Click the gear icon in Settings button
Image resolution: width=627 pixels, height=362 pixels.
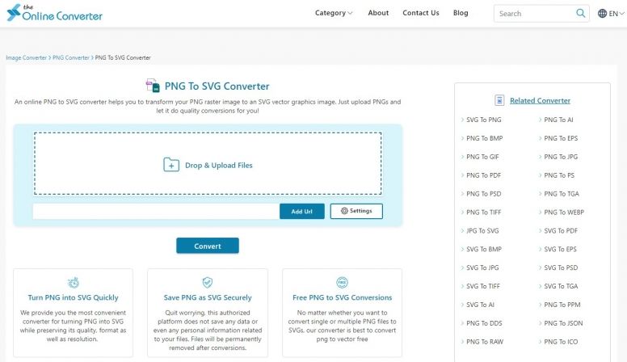pyautogui.click(x=344, y=211)
